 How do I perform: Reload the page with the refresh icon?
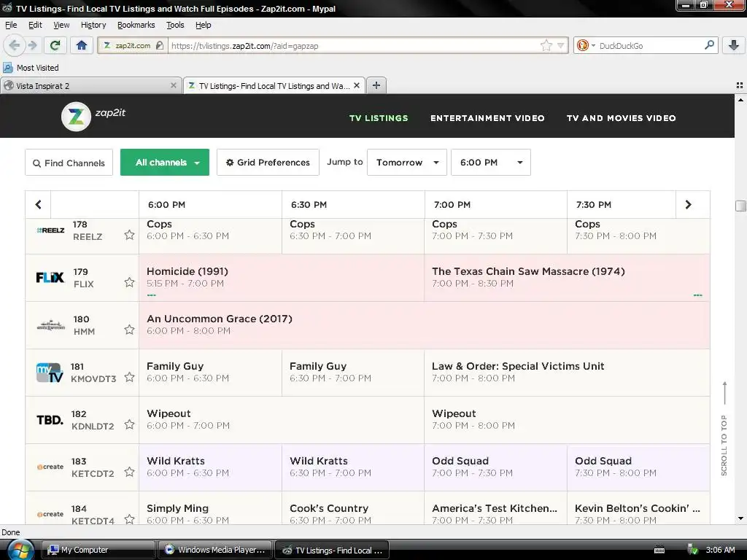point(55,45)
